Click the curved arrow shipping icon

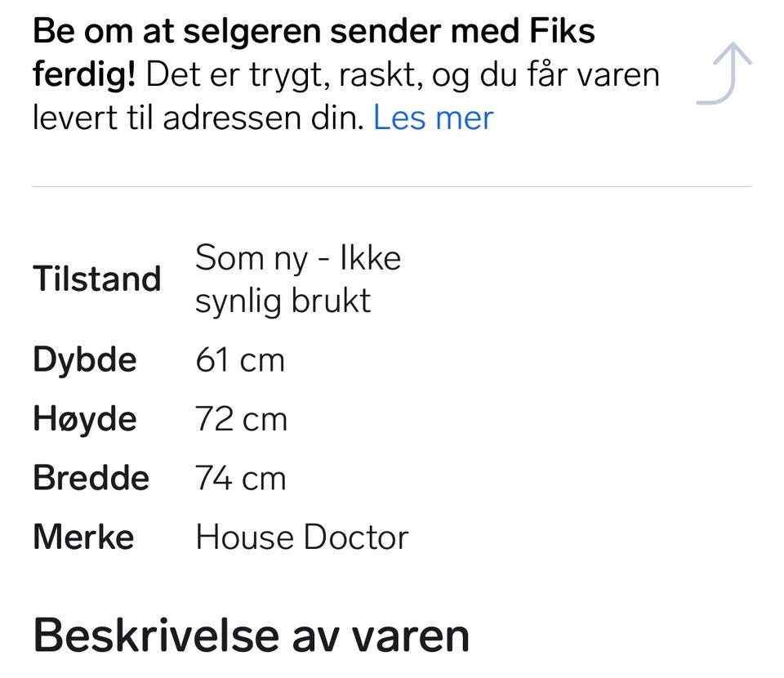[x=724, y=74]
